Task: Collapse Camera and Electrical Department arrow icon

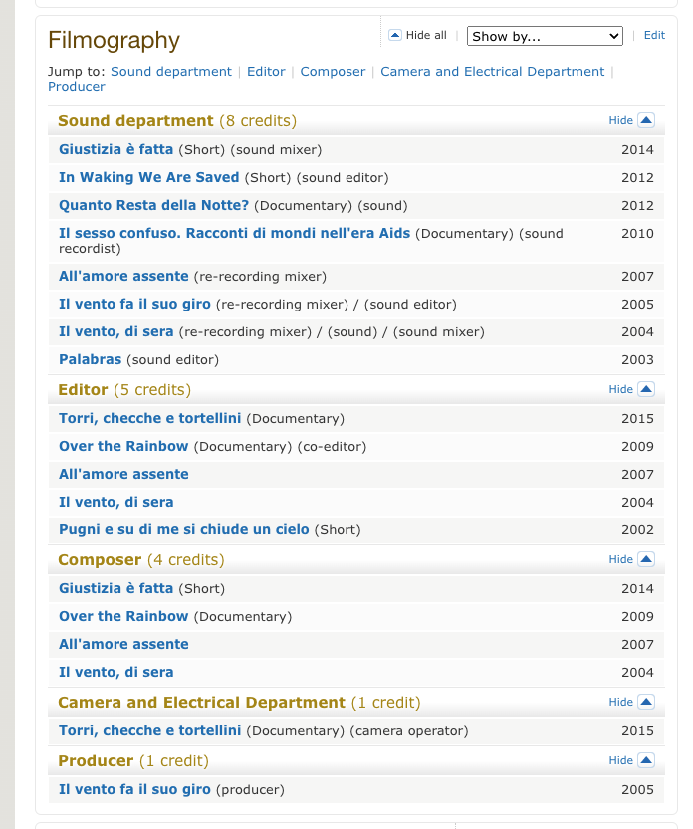Action: (646, 702)
